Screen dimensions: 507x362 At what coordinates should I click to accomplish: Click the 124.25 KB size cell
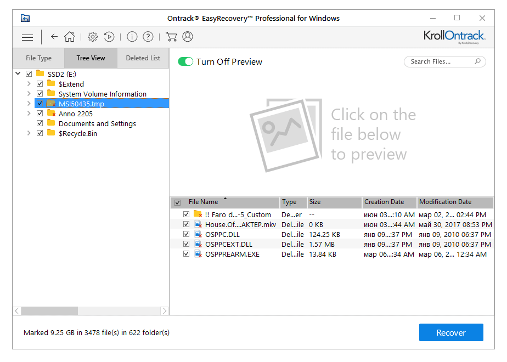pyautogui.click(x=325, y=234)
